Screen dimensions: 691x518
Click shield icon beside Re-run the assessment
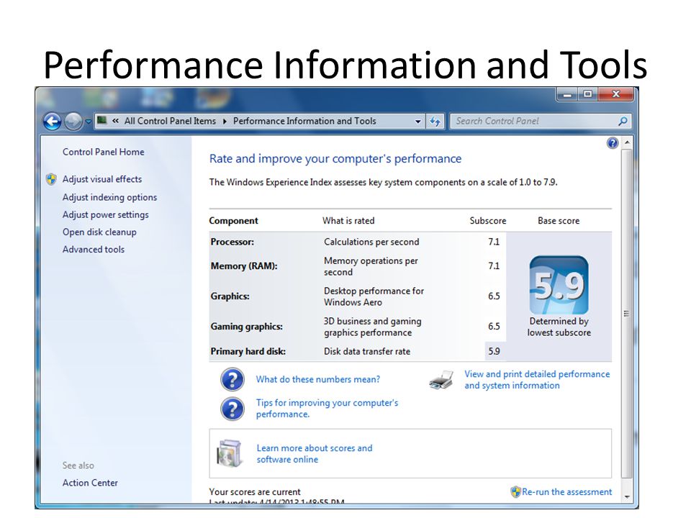515,491
